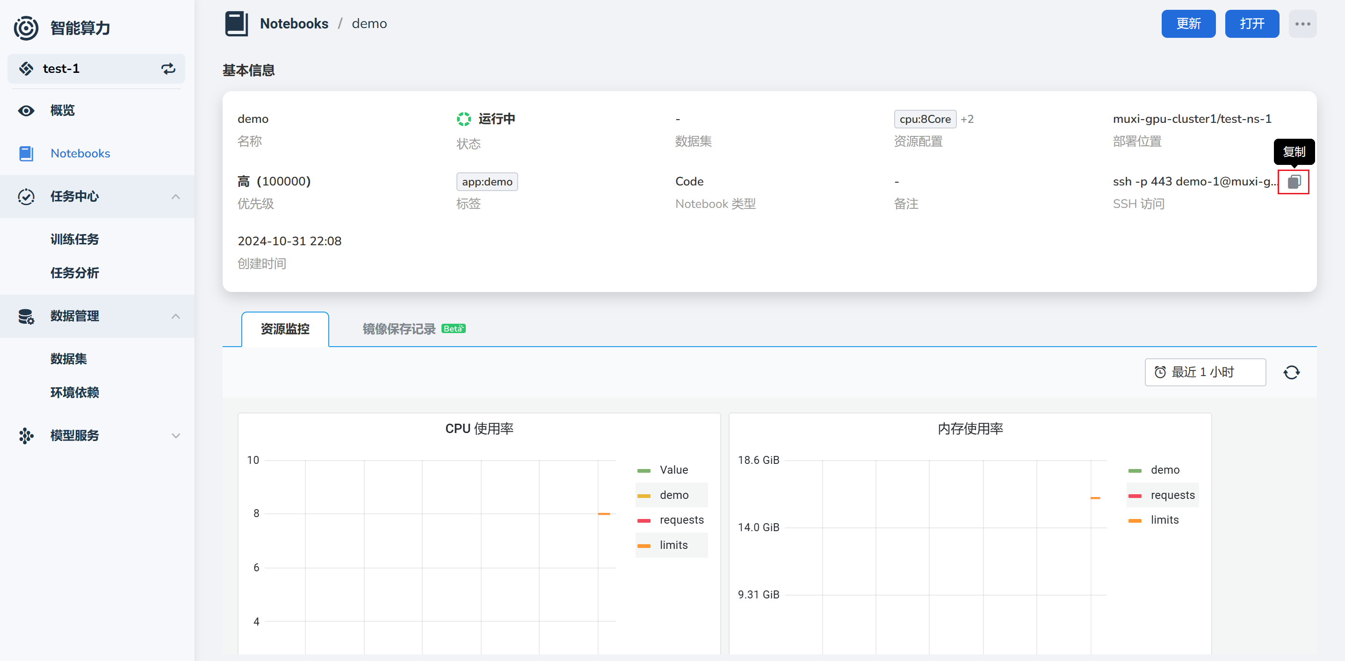The width and height of the screenshot is (1345, 661).
Task: Open 数据集 in the sidebar
Action: coord(68,359)
